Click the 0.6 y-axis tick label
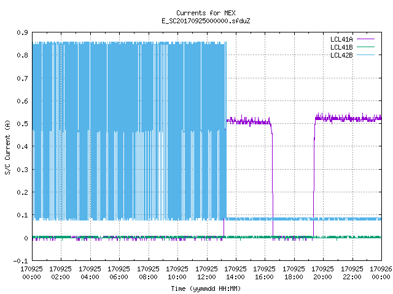393x294 pixels. pyautogui.click(x=22, y=101)
